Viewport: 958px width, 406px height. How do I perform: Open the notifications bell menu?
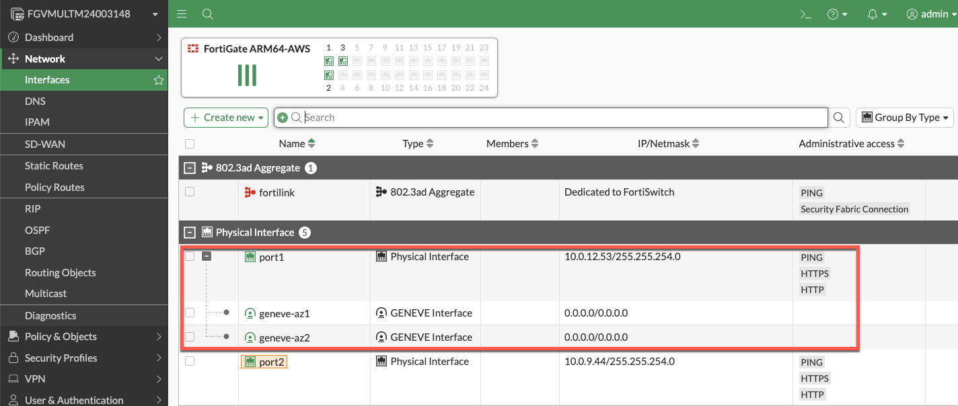[x=877, y=14]
